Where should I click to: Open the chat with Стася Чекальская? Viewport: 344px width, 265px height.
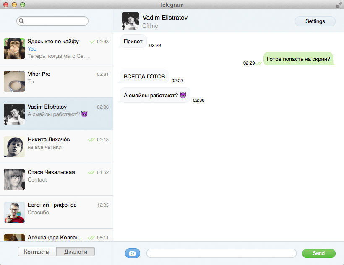click(x=56, y=179)
